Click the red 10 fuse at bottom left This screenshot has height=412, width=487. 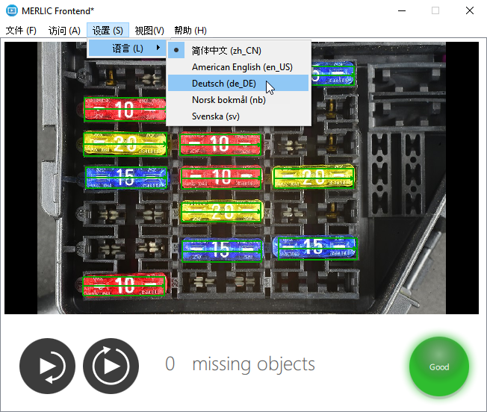[x=123, y=284]
